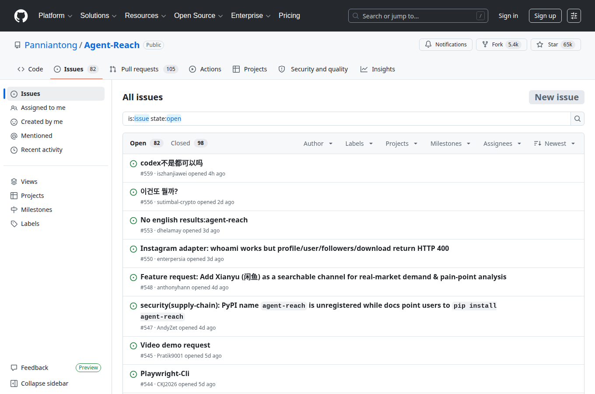The image size is (595, 394).
Task: Click the open-issue icon for Playwright-Cli
Action: (x=133, y=374)
